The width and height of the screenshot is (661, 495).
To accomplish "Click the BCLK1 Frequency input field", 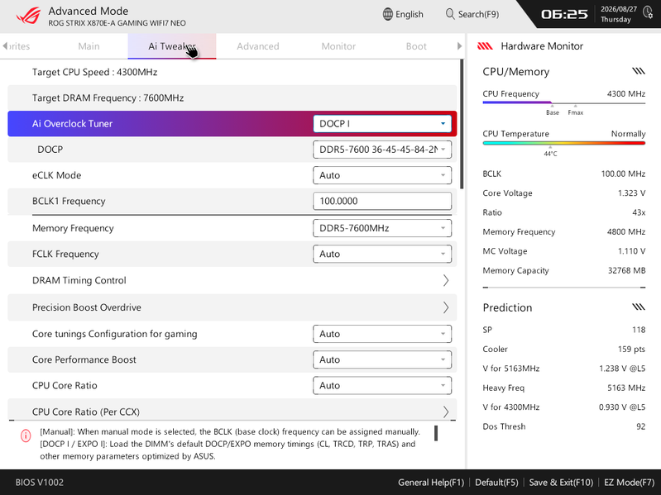I will click(x=382, y=201).
